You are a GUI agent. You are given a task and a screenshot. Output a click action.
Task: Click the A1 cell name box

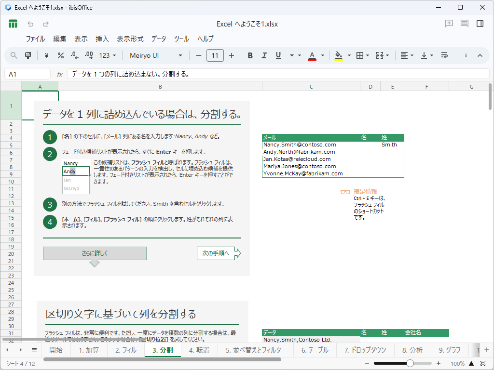(27, 74)
